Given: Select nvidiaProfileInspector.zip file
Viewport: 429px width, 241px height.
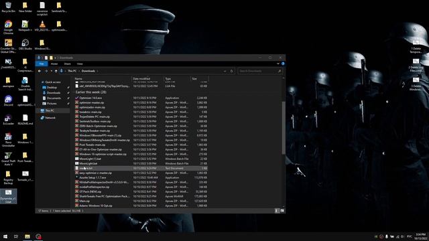Looking at the screenshot, I should [95, 187].
